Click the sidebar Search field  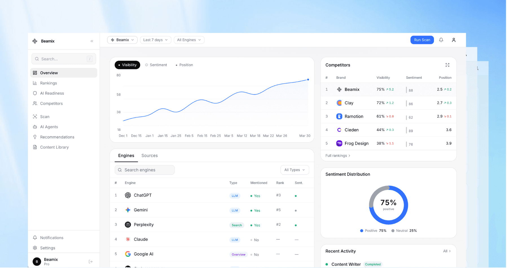click(64, 59)
